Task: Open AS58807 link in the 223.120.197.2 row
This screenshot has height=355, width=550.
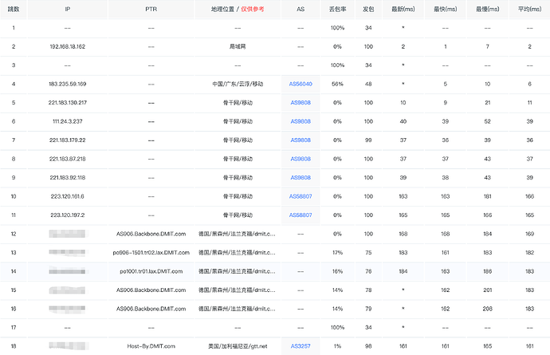Action: point(301,215)
